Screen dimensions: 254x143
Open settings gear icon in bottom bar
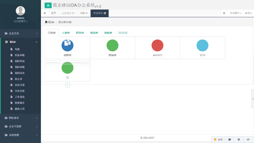239,140
